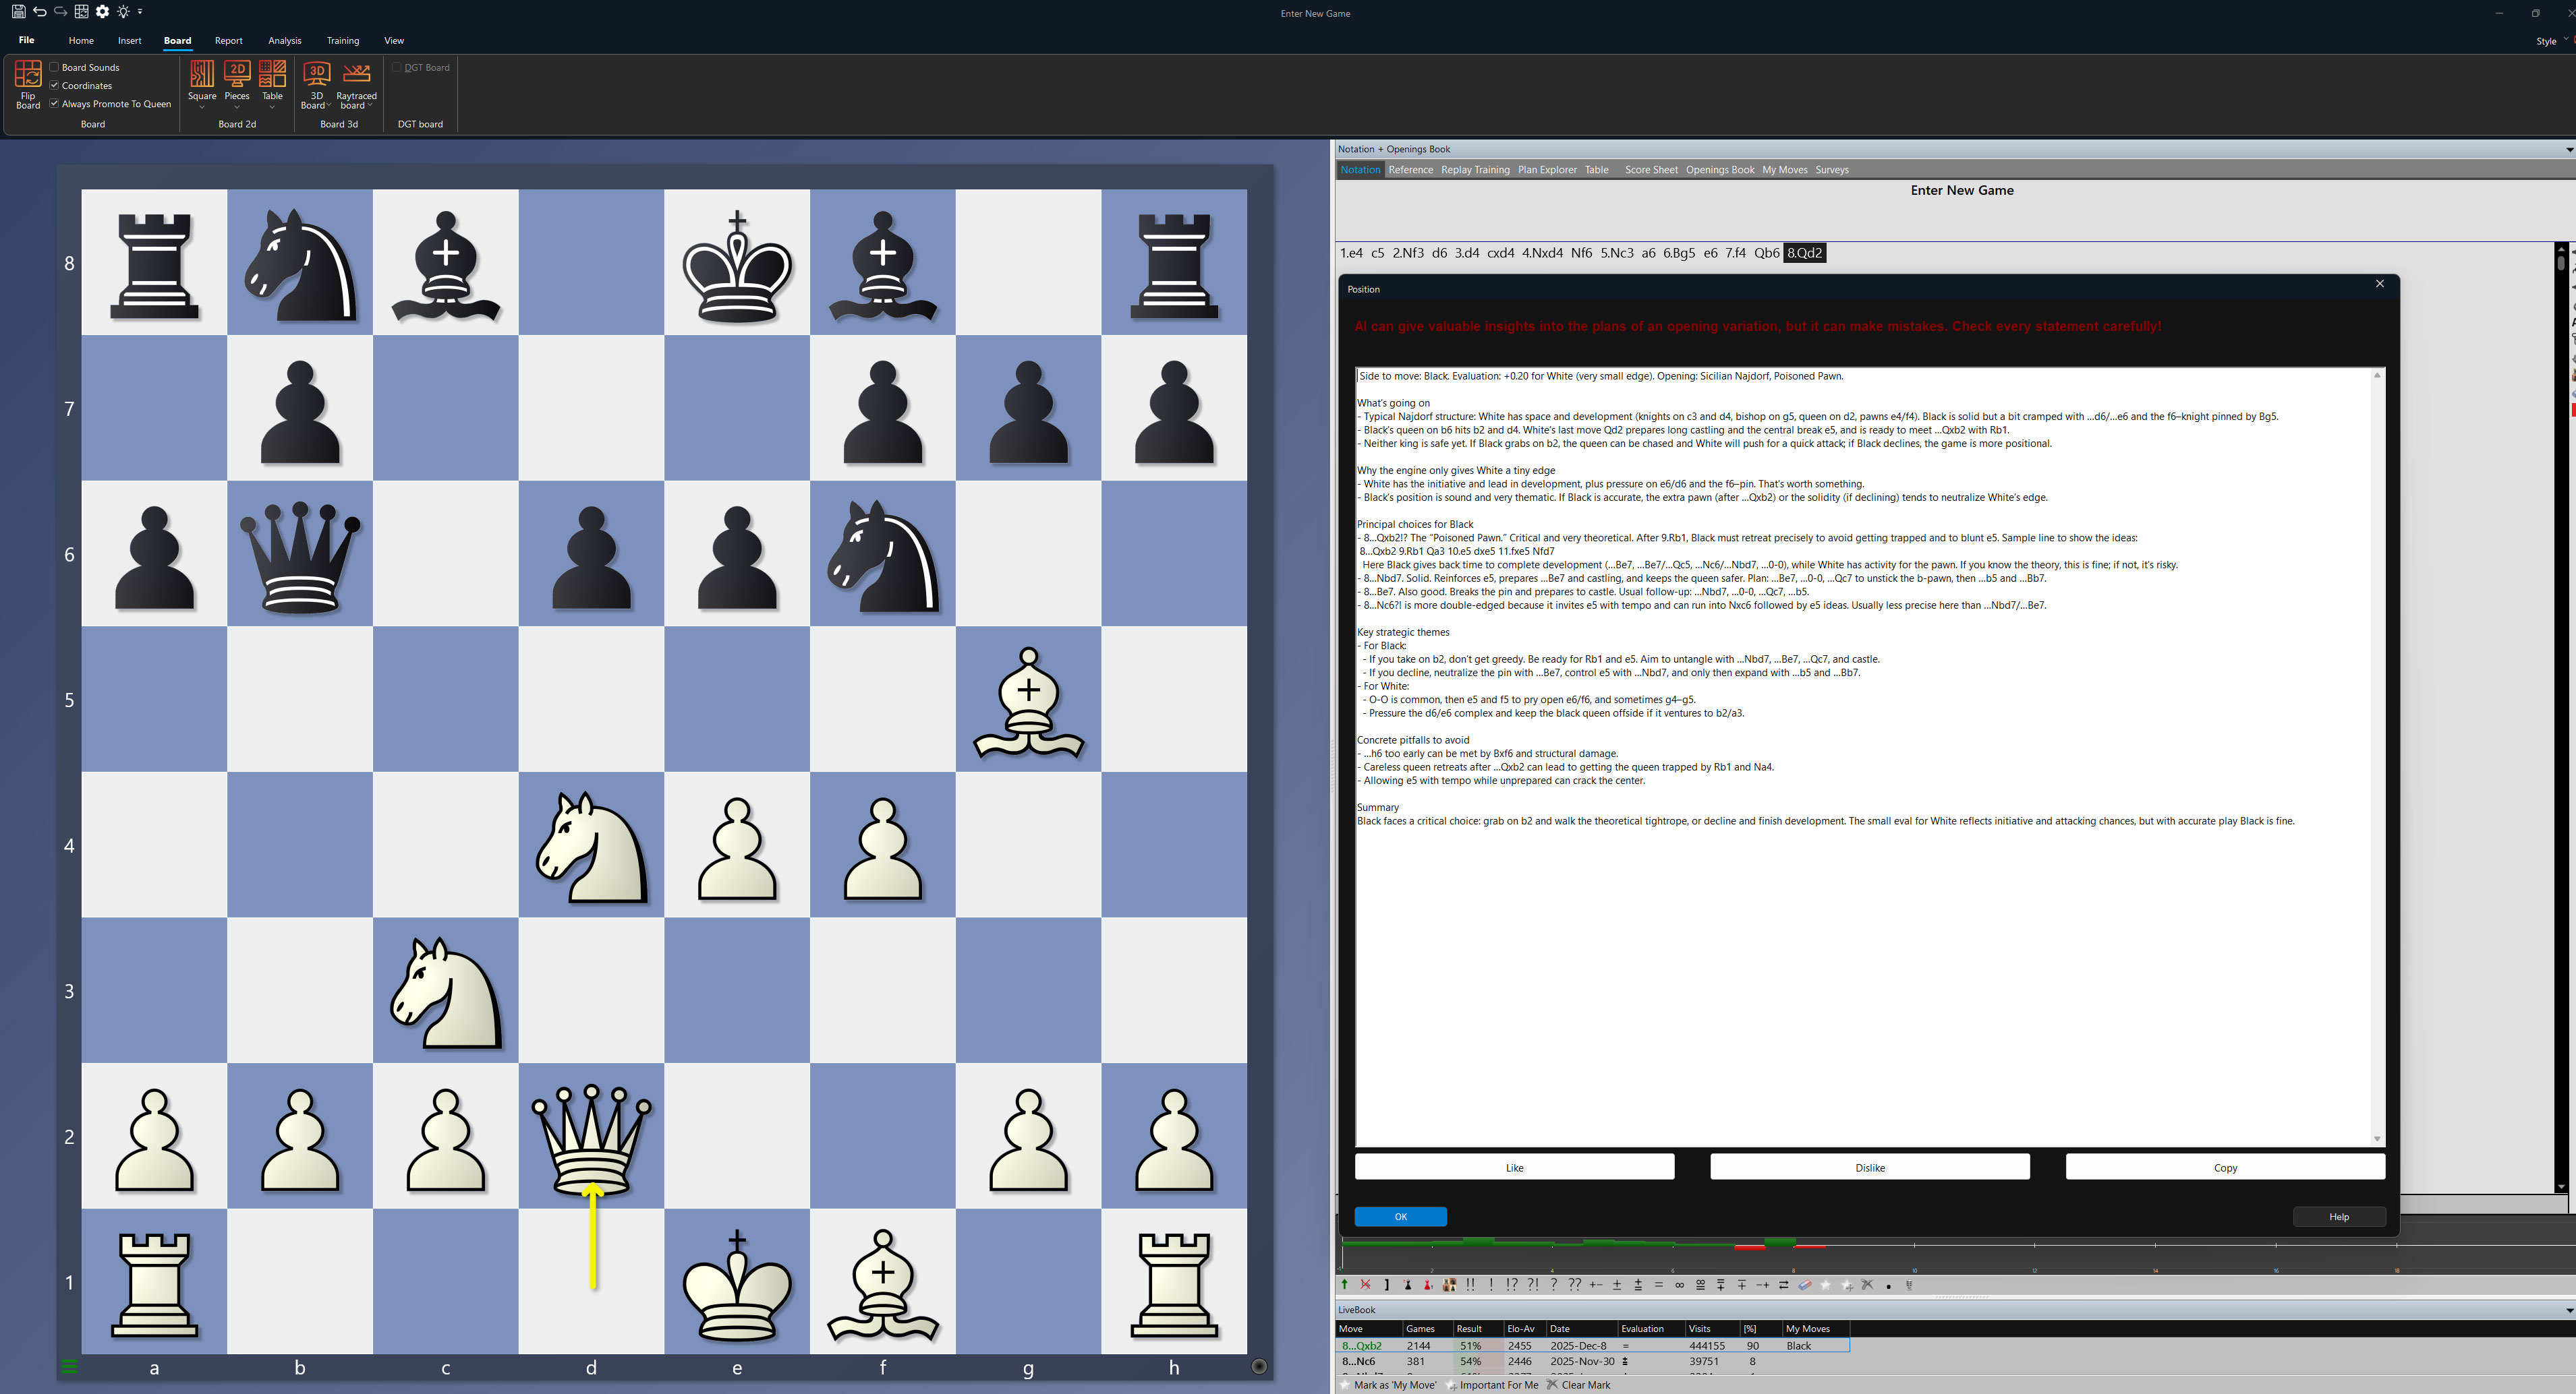Click the 8.Qd2 move in notation
2576x1394 pixels.
tap(1805, 253)
